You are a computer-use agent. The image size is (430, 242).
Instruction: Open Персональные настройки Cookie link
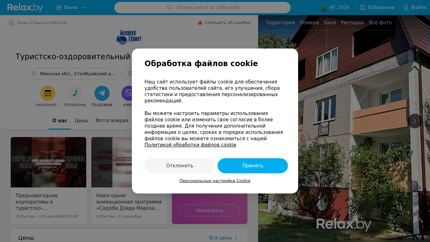[215, 181]
